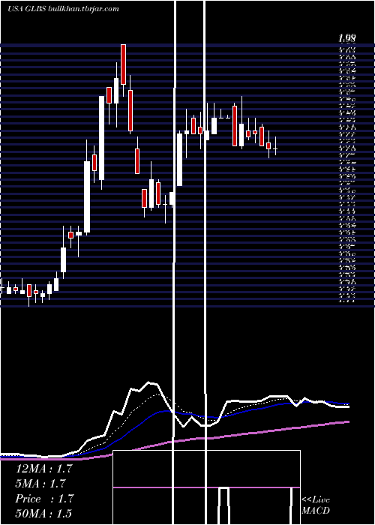
Task: Click the tall red candle at the chart peak
Action: [123, 64]
